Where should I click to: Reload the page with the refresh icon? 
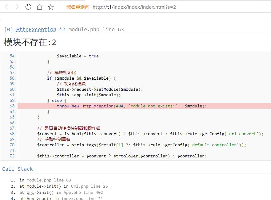28,7
